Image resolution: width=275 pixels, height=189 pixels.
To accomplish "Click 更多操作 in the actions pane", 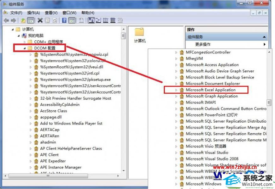I will point(203,44).
